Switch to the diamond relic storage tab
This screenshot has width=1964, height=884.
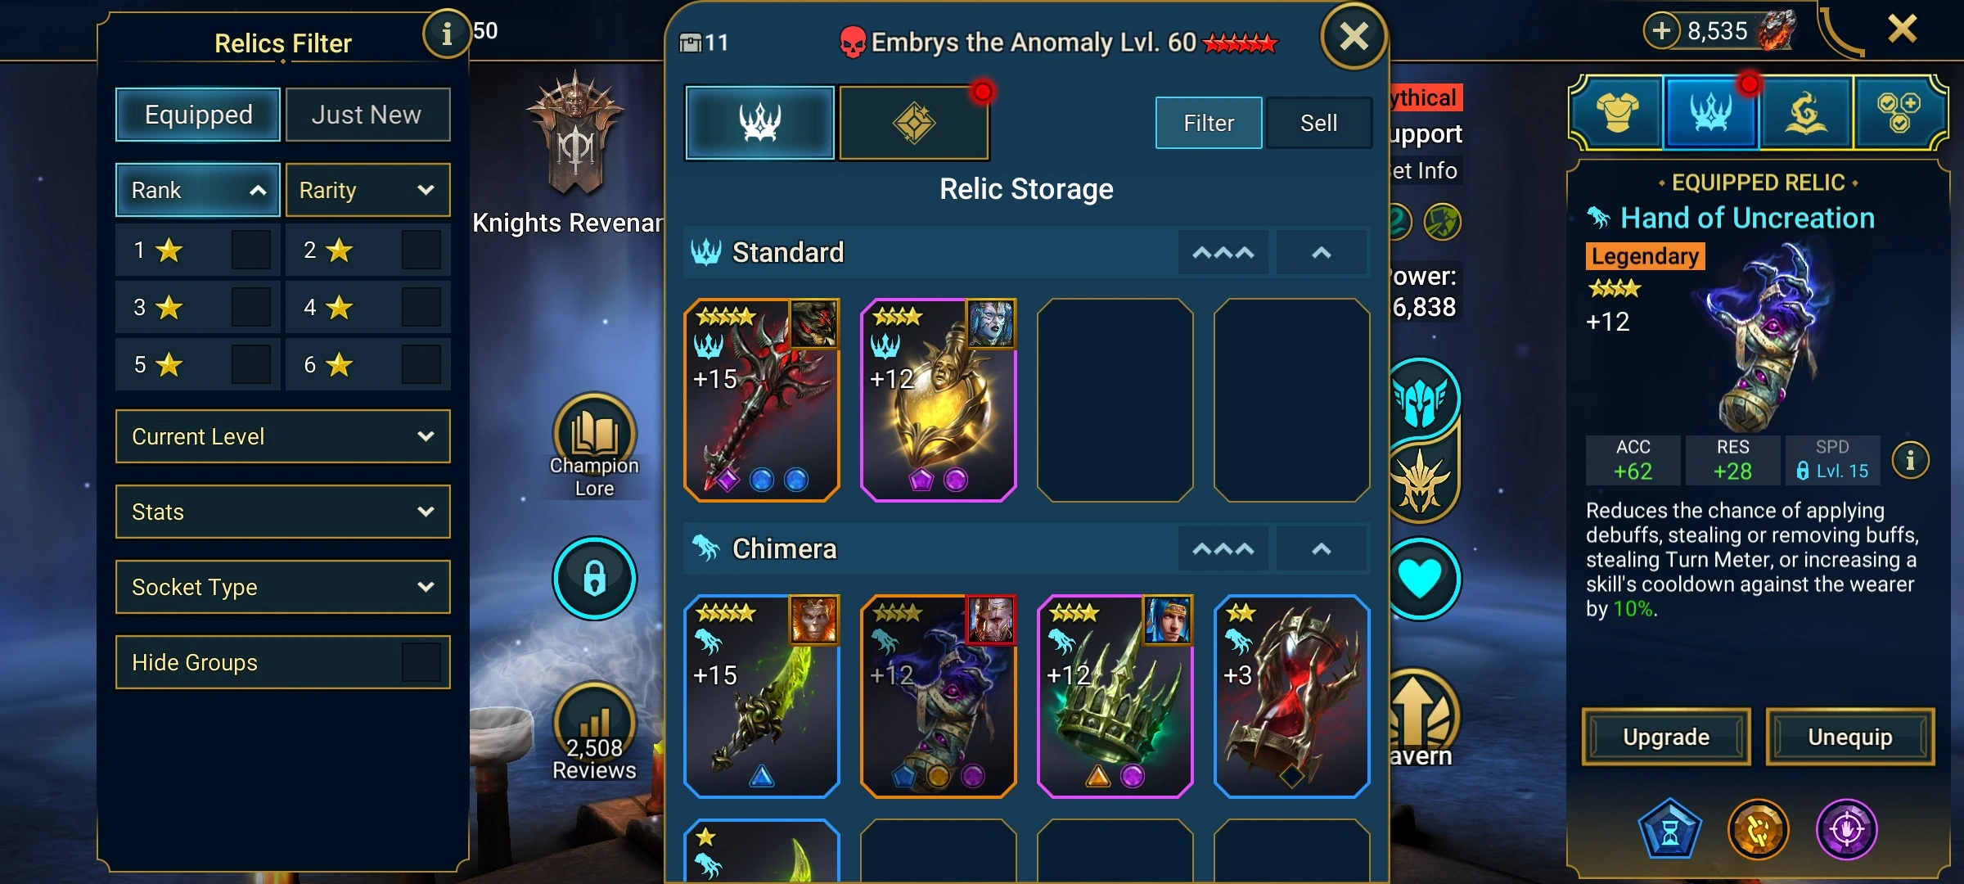tap(914, 123)
